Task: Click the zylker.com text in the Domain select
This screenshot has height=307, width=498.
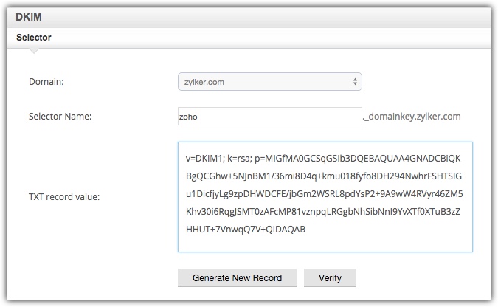Action: [204, 82]
